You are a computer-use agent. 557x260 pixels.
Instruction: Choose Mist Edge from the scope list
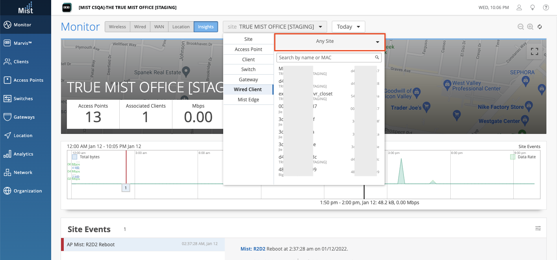(x=248, y=100)
